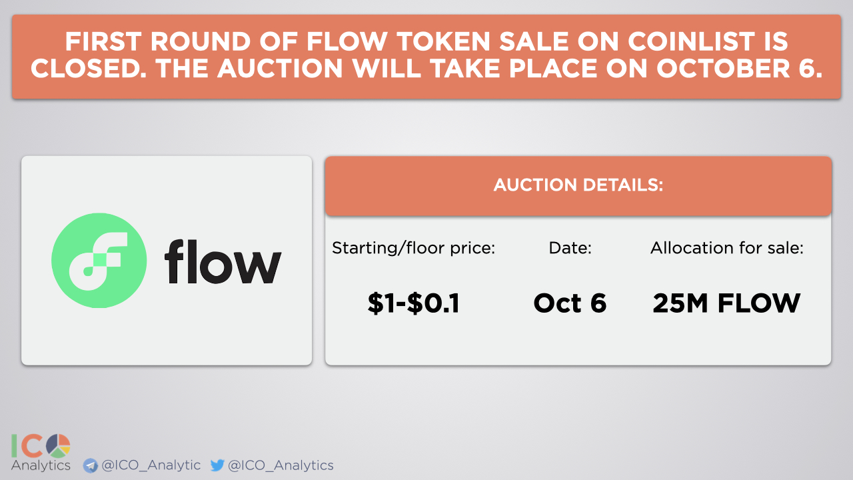Click the orange headline banner

(426, 57)
